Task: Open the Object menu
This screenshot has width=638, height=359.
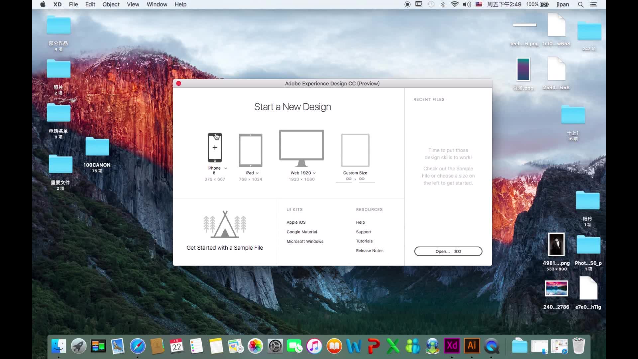Action: point(111,4)
